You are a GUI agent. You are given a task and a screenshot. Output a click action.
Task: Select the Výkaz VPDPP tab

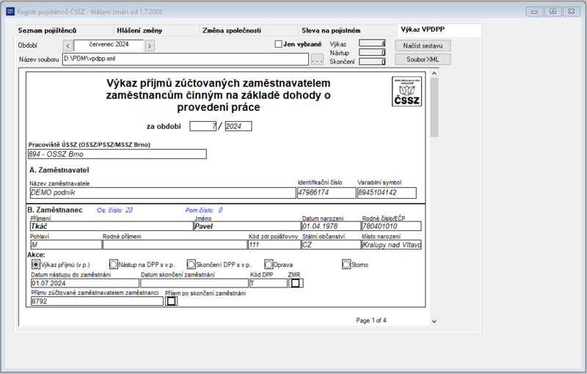coord(423,29)
